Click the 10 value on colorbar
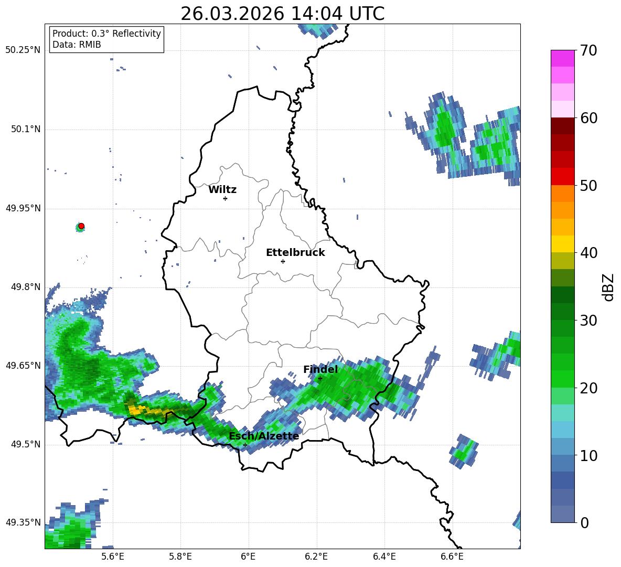 click(588, 455)
